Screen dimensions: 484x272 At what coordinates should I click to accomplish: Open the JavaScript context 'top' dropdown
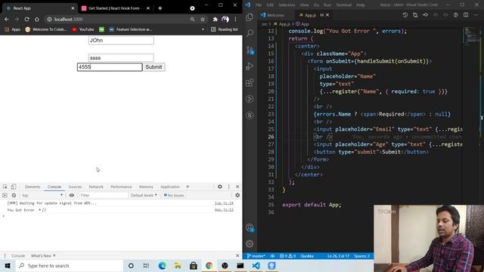42,195
